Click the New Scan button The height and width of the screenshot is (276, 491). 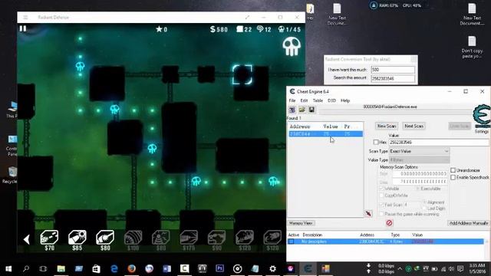click(x=387, y=126)
